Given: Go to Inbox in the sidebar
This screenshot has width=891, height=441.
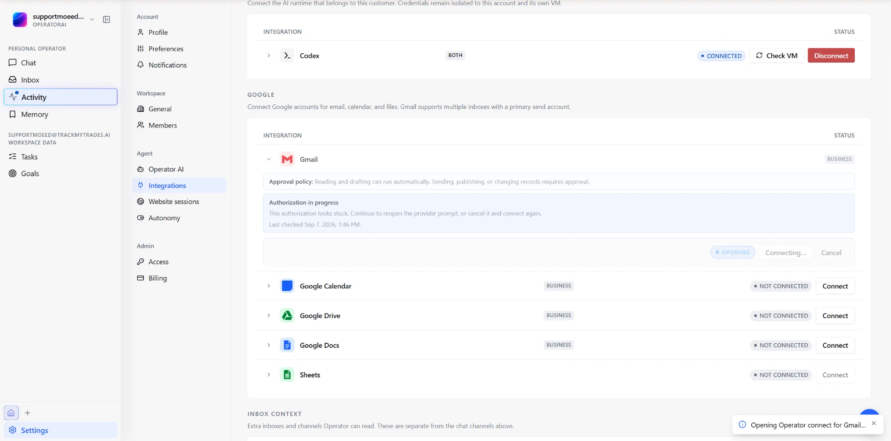Looking at the screenshot, I should (x=60, y=80).
